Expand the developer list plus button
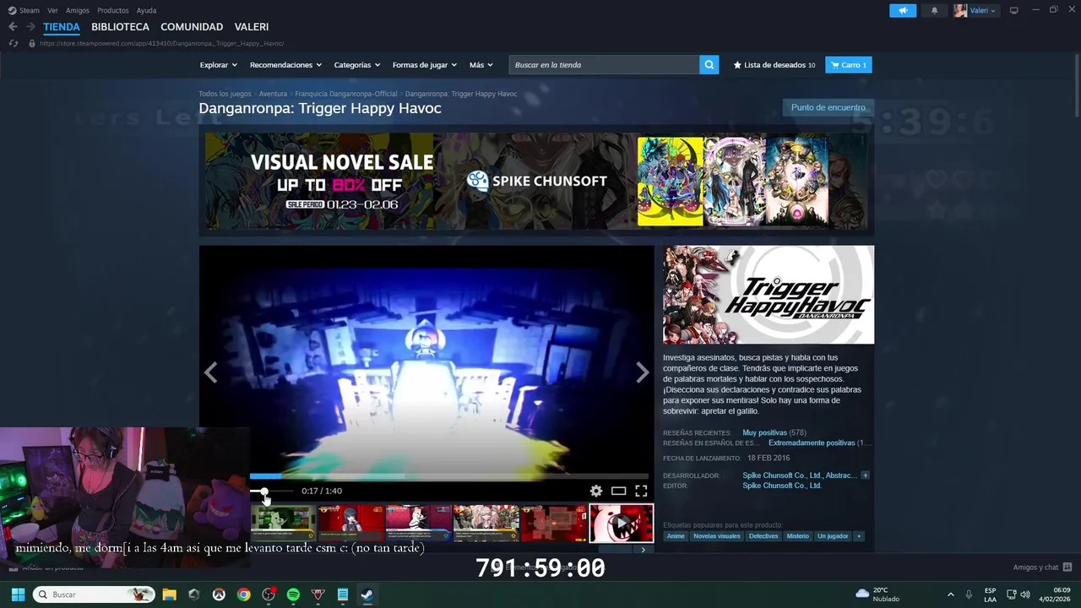This screenshot has width=1081, height=608. [x=865, y=475]
